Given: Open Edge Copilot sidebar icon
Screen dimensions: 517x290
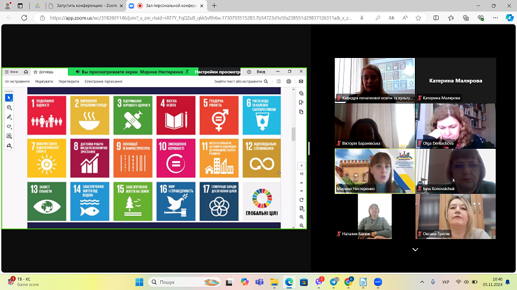Looking at the screenshot, I should pyautogui.click(x=509, y=18).
